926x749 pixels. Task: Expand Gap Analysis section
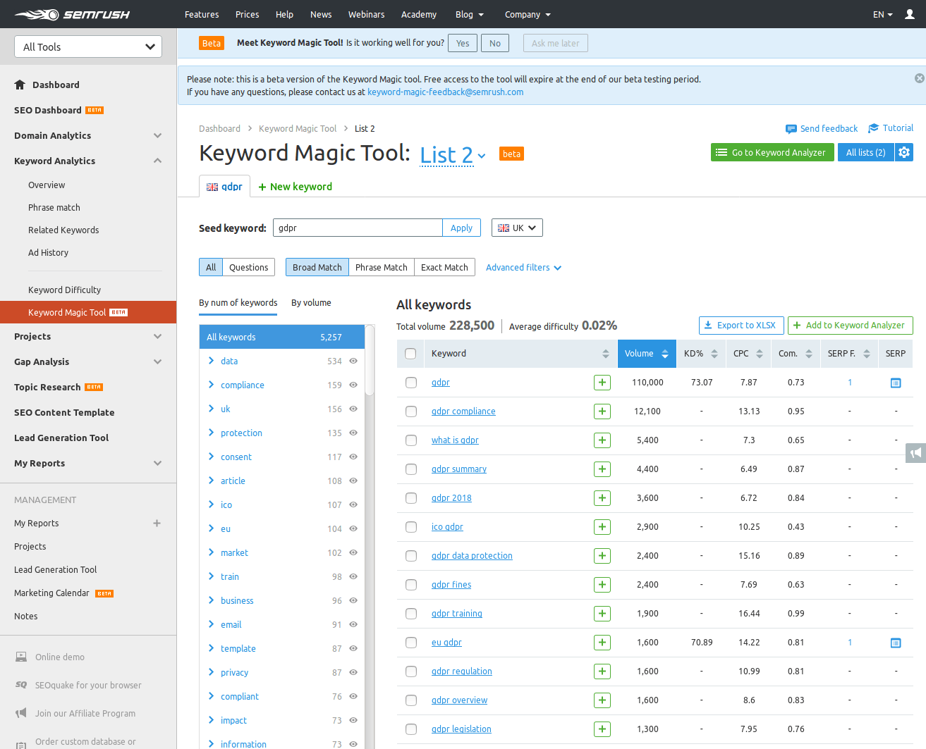coord(157,361)
